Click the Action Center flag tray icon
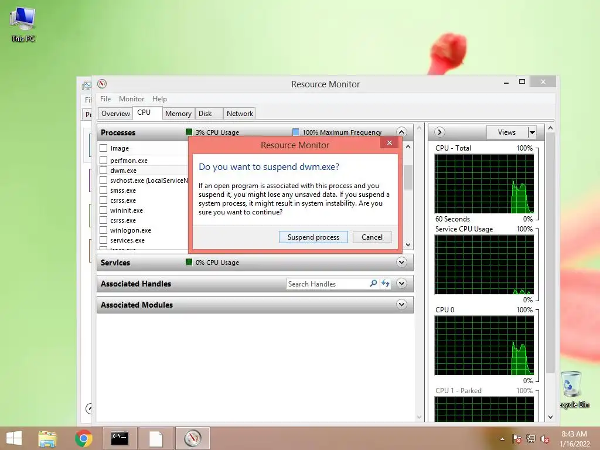 click(517, 439)
